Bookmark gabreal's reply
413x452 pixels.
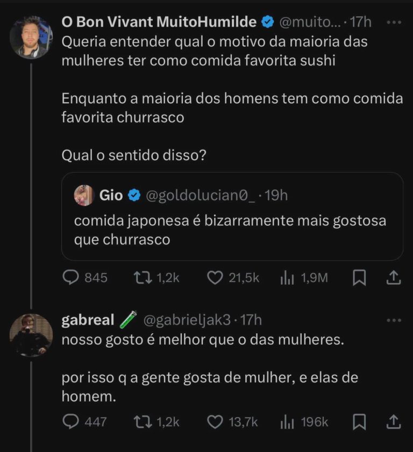(x=359, y=422)
